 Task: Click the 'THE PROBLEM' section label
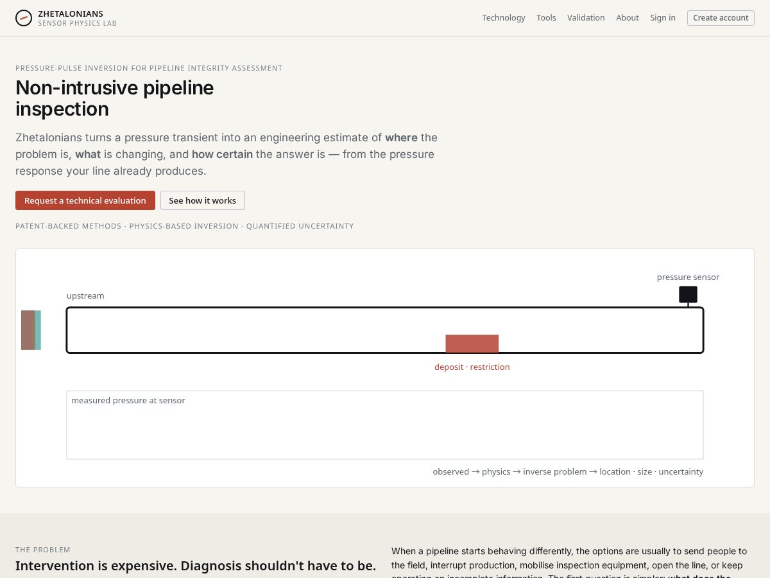[x=43, y=550]
